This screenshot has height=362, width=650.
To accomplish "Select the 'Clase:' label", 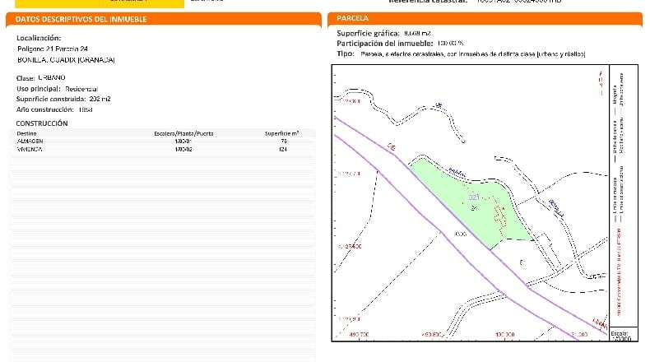I will point(26,78).
